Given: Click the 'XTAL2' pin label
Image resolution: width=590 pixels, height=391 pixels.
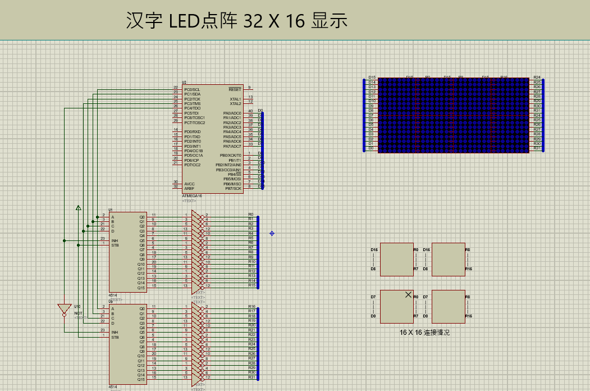Looking at the screenshot, I should (236, 103).
